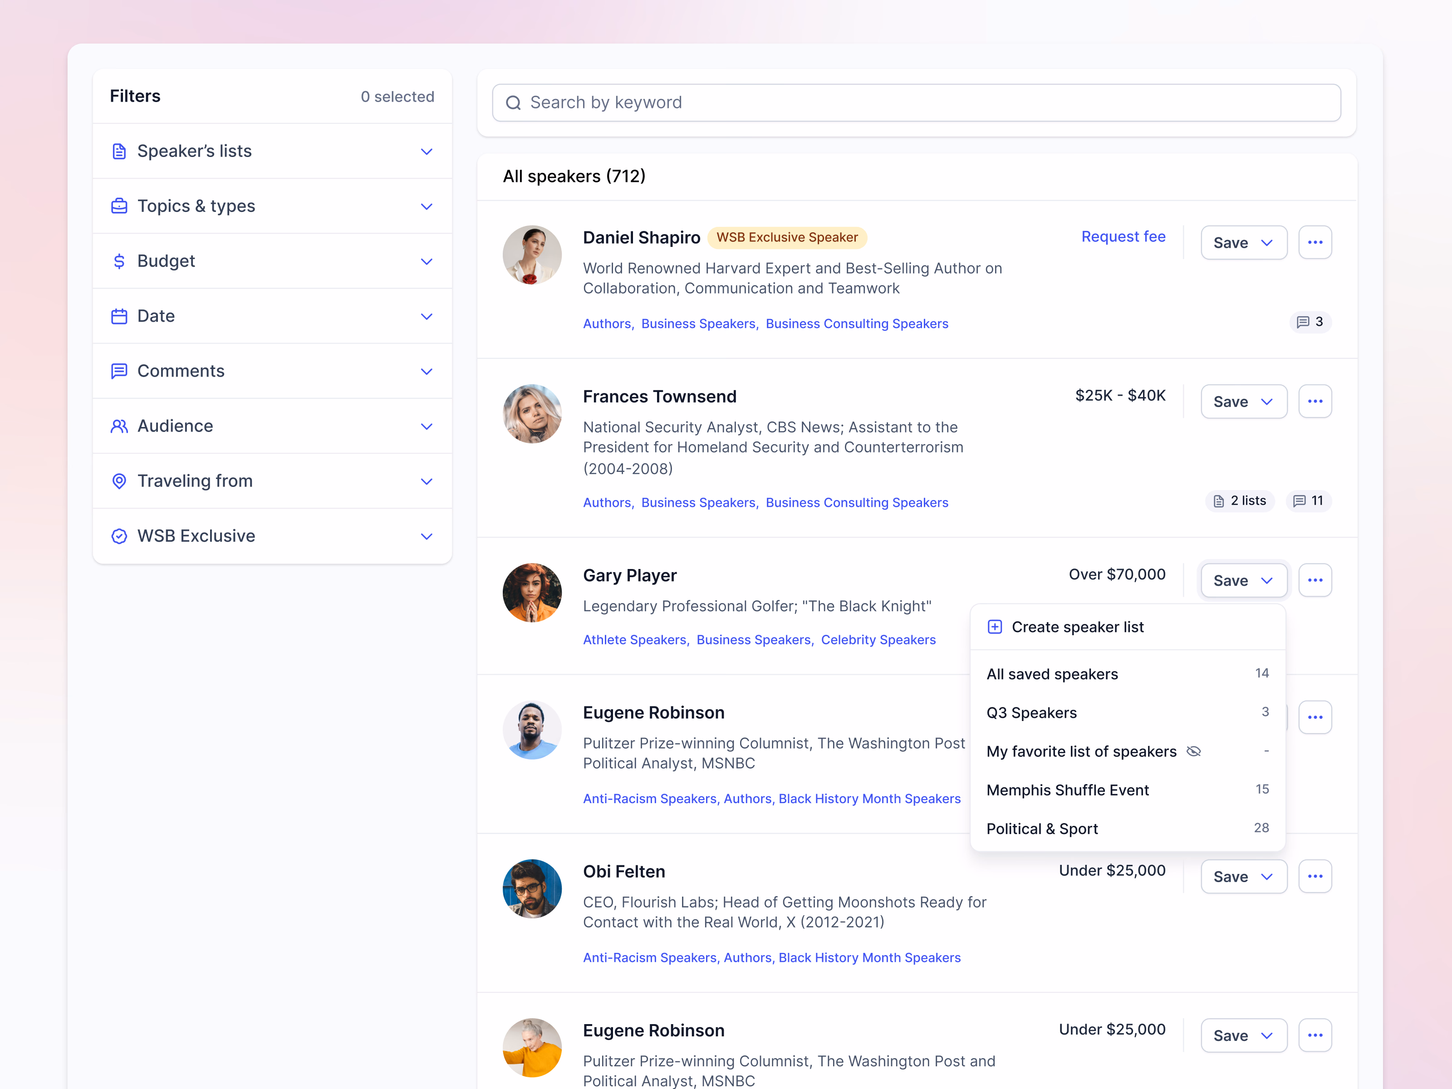The width and height of the screenshot is (1452, 1089).
Task: Select All saved speakers list
Action: tap(1128, 674)
